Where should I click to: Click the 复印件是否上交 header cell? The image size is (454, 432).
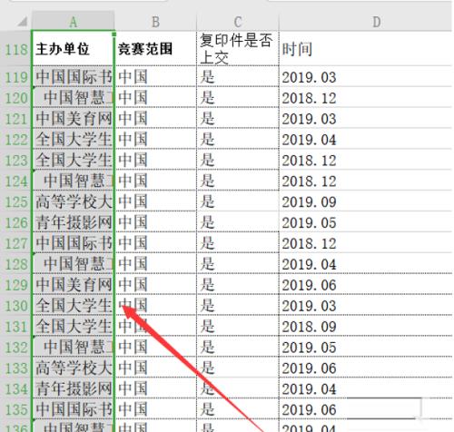point(238,49)
